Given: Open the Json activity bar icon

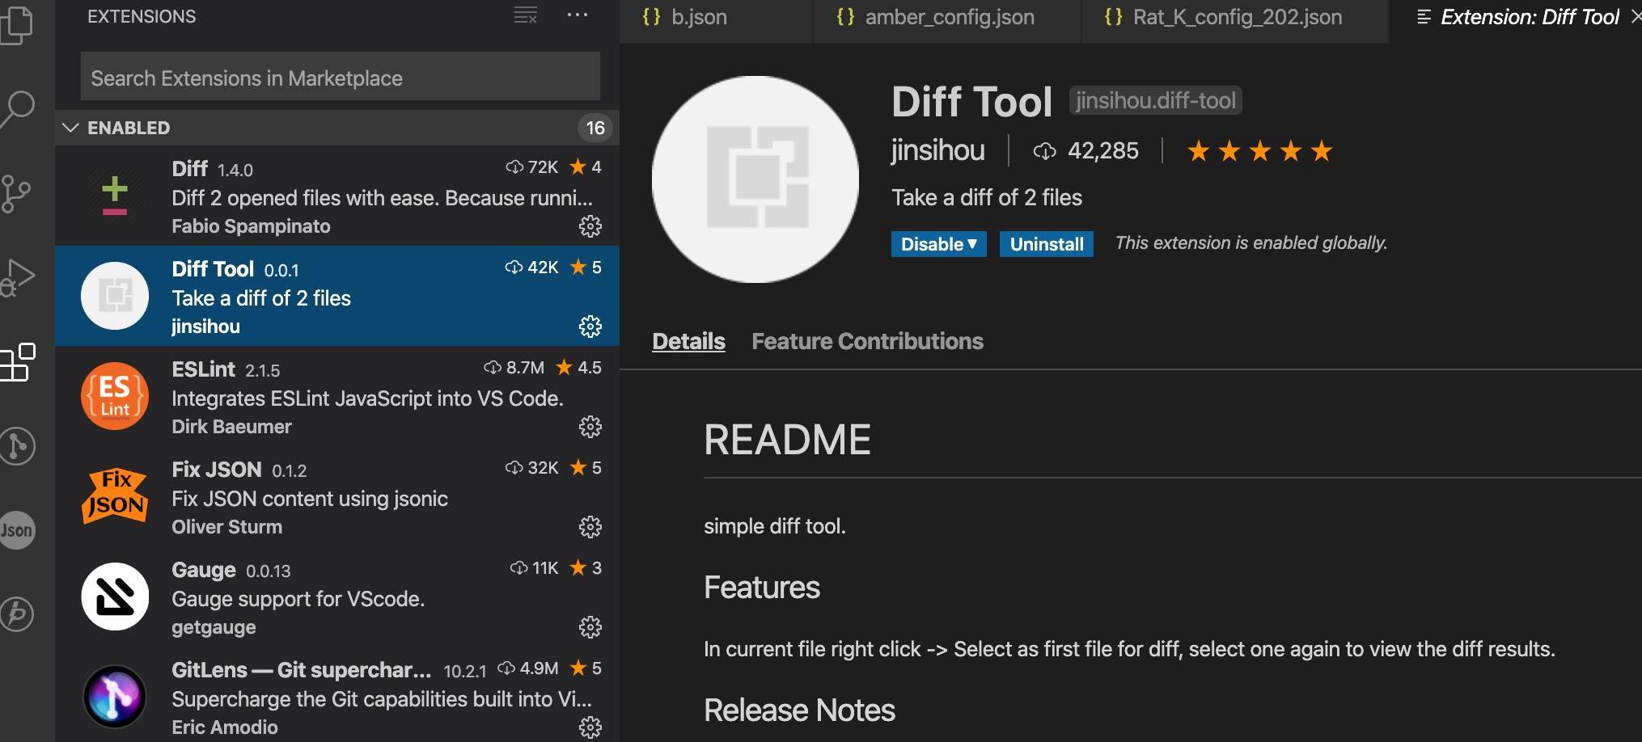Looking at the screenshot, I should (x=18, y=530).
